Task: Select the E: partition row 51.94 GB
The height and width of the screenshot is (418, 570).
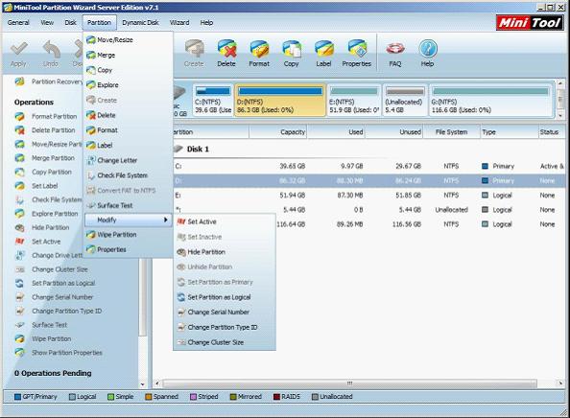Action: 369,196
